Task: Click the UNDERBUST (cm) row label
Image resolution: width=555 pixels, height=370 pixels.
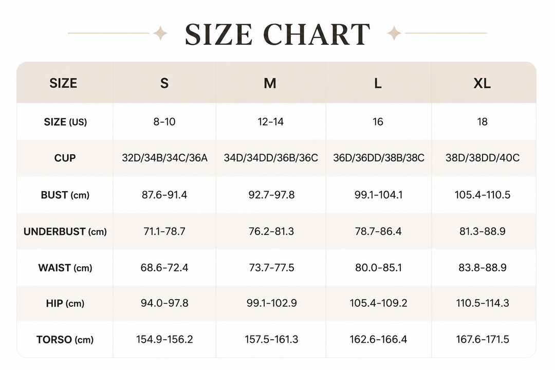Action: [x=65, y=232]
